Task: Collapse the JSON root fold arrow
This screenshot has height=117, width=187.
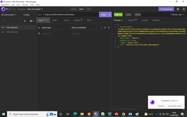Action: tap(116, 25)
